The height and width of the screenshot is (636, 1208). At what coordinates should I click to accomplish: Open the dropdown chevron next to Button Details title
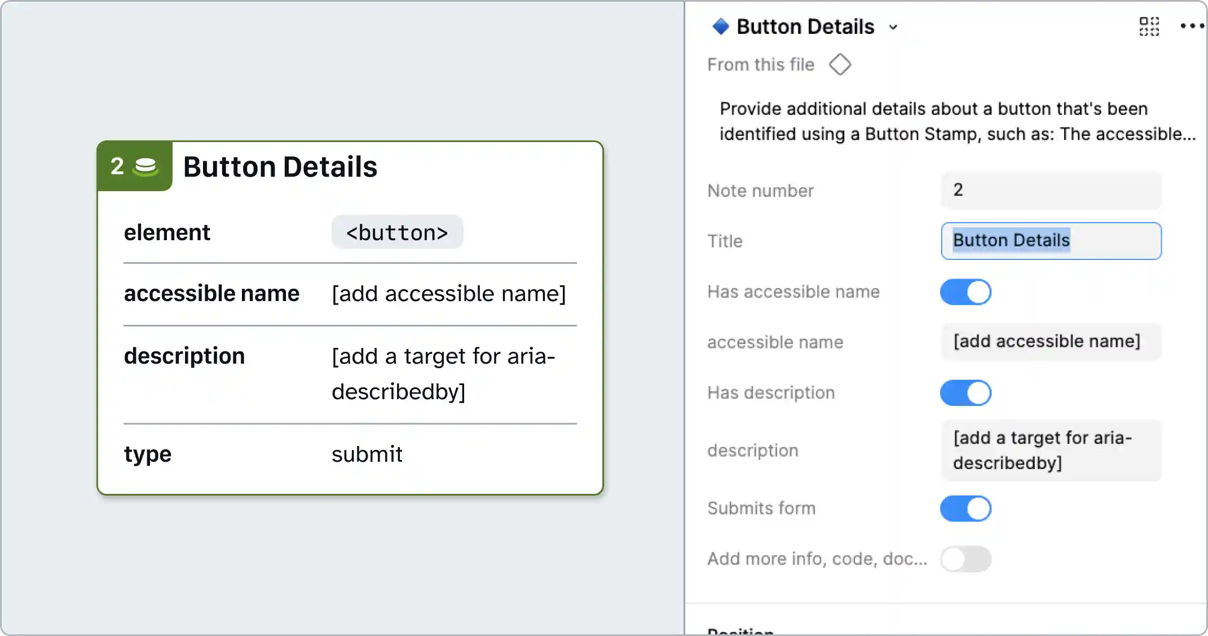point(894,27)
